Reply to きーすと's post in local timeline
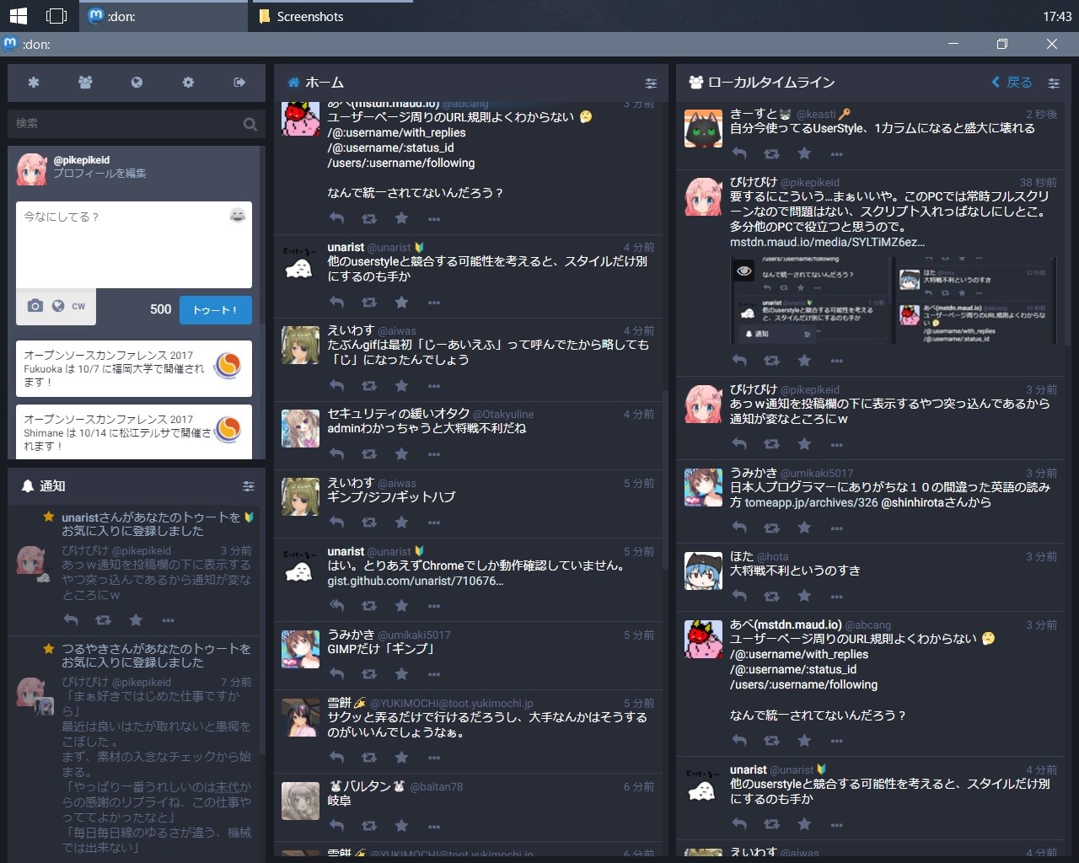 739,153
